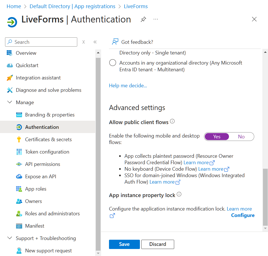Open API permissions in the sidebar

point(42,164)
